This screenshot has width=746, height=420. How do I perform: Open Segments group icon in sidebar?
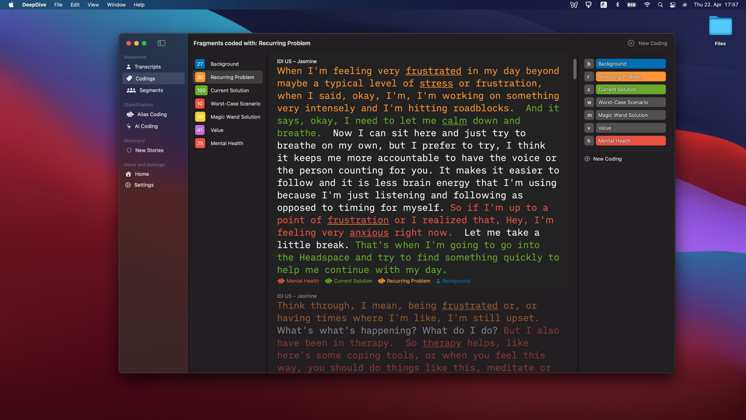coord(131,91)
